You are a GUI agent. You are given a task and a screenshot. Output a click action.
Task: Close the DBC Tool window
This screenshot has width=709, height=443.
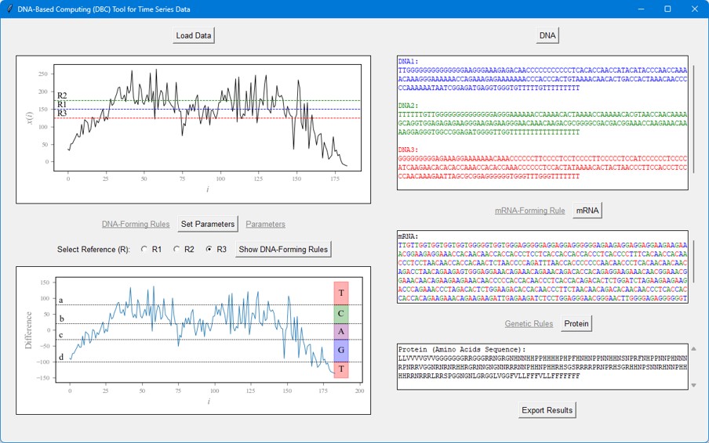click(x=695, y=9)
